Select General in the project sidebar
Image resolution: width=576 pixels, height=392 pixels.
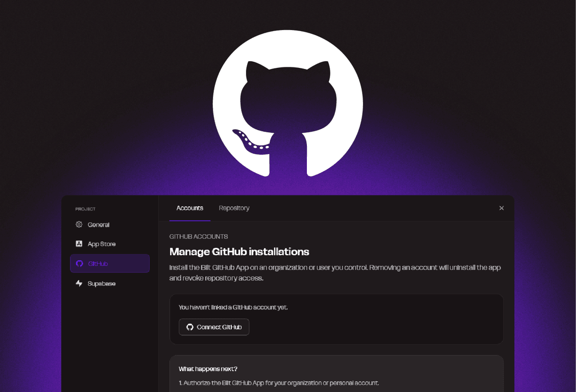pos(110,225)
